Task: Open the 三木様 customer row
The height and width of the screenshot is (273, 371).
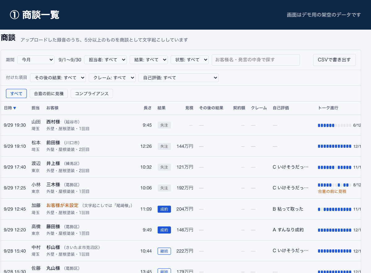Action: click(x=181, y=188)
